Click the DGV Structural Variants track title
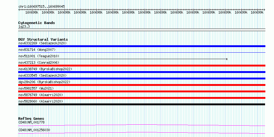Image resolution: width=274 pixels, height=137 pixels. coord(43,39)
